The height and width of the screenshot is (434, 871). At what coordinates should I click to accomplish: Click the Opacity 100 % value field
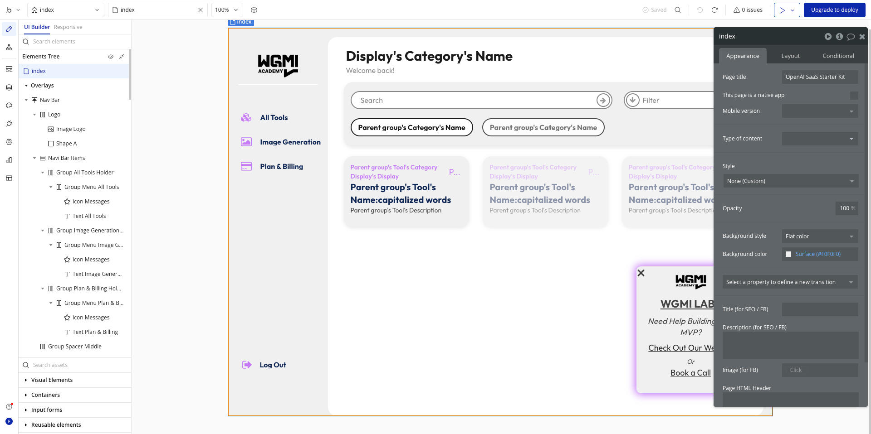click(847, 208)
